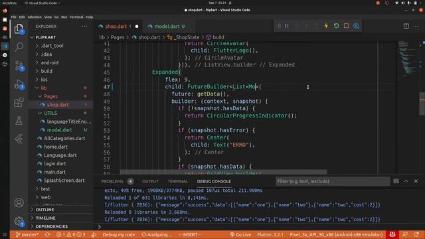Open the Run menu
Image resolution: width=425 pixels, height=239 pixels.
coord(64,17)
